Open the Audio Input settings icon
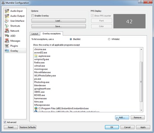 pyautogui.click(x=7, y=11)
